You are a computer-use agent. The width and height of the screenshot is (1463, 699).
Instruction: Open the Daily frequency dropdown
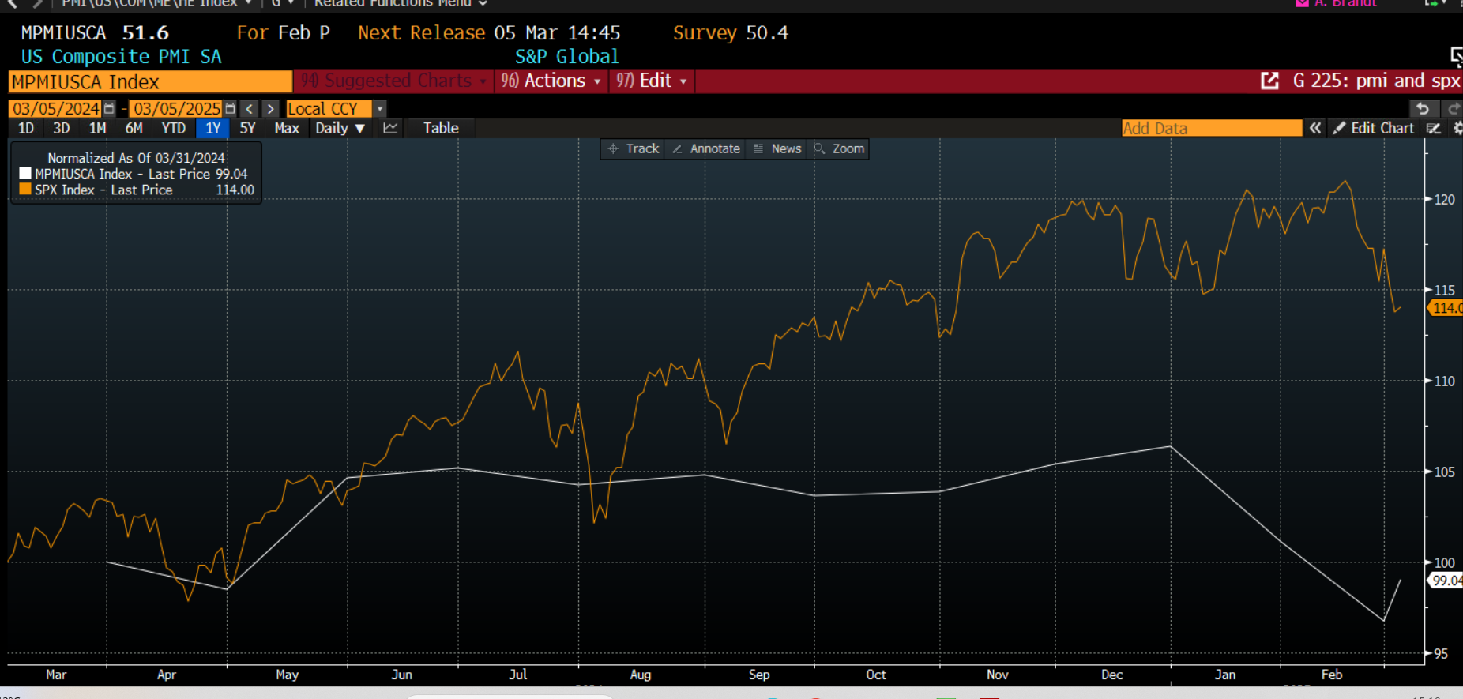pyautogui.click(x=340, y=128)
